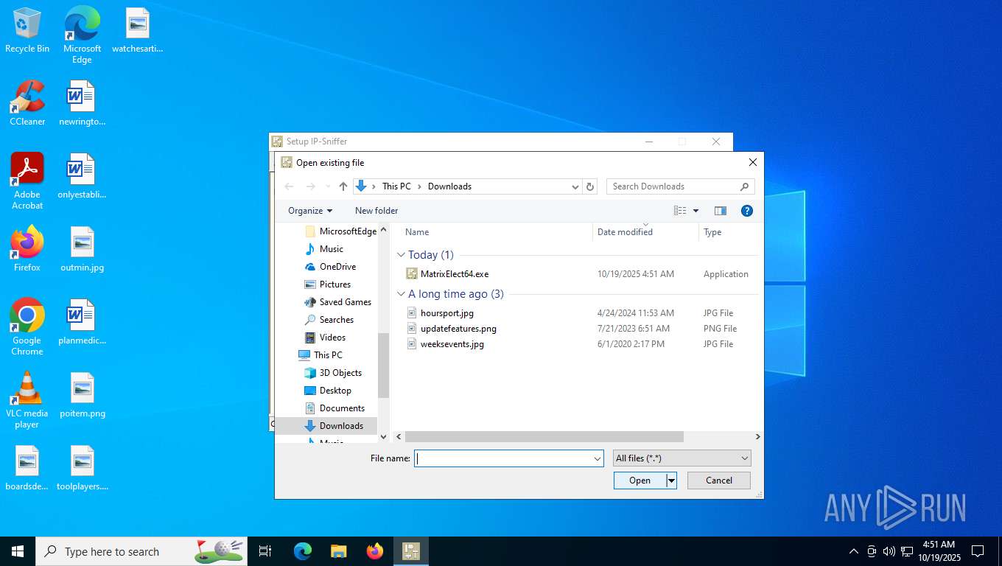Open recent locations dropdown arrow

(328, 186)
